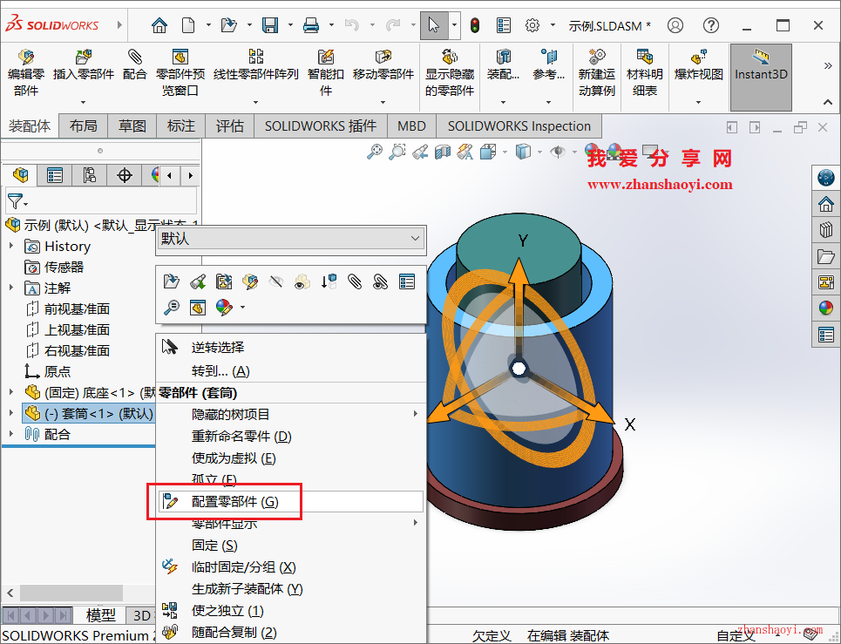Expand the History folder
This screenshot has width=841, height=644.
11,246
